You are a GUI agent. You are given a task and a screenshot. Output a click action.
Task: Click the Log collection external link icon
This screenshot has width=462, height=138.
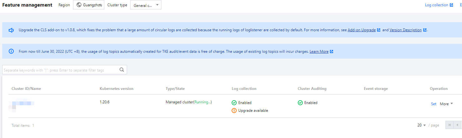tap(451, 5)
